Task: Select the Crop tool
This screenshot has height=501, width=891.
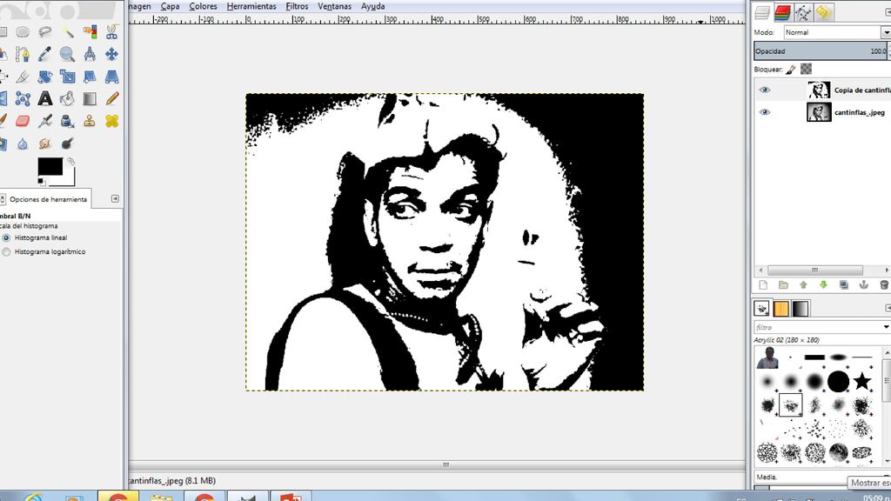Action: pyautogui.click(x=23, y=77)
